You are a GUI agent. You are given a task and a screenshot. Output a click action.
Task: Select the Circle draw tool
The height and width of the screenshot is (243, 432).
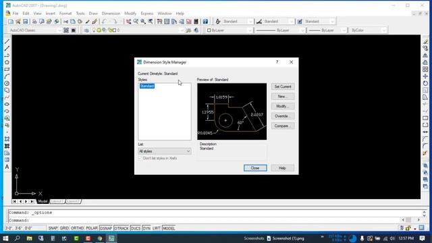pyautogui.click(x=7, y=83)
